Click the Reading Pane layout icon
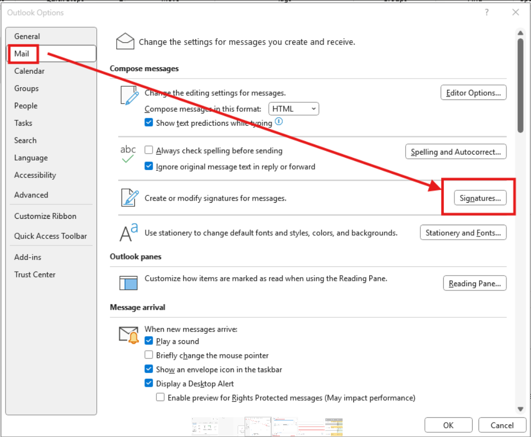 pos(128,283)
